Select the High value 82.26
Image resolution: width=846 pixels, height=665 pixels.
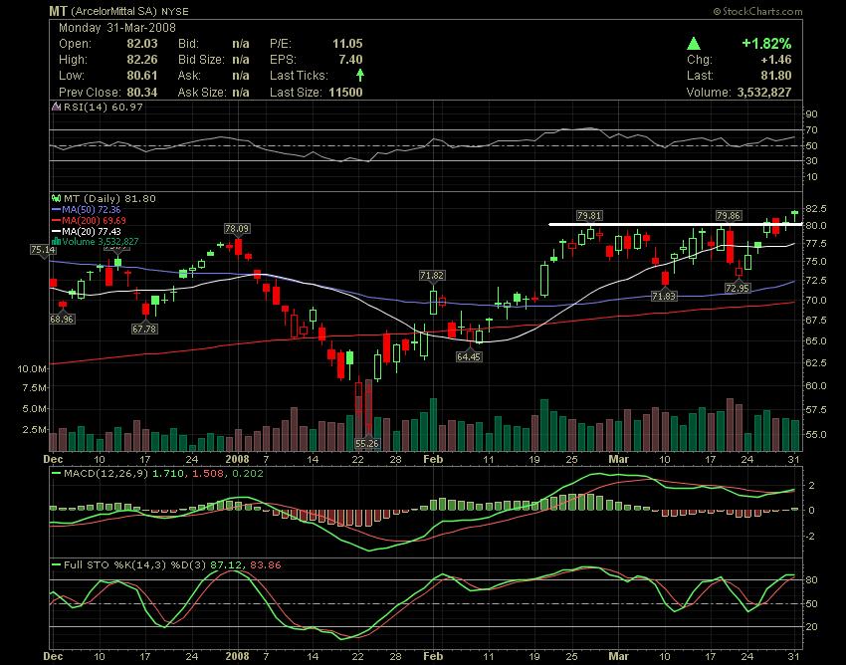[x=142, y=60]
